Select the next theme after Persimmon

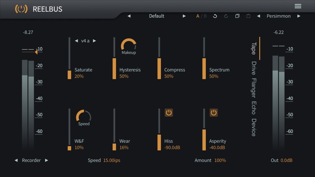[x=299, y=16]
